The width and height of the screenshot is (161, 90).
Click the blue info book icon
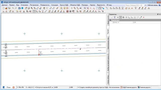(22, 8)
